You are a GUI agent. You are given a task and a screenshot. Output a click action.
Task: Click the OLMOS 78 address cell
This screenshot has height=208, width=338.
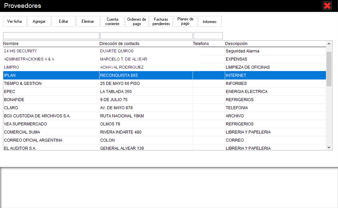[x=146, y=124]
